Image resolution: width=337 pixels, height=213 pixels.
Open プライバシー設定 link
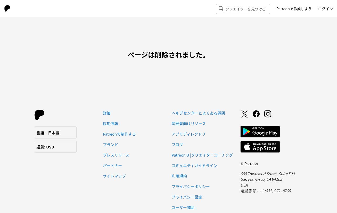tap(187, 197)
